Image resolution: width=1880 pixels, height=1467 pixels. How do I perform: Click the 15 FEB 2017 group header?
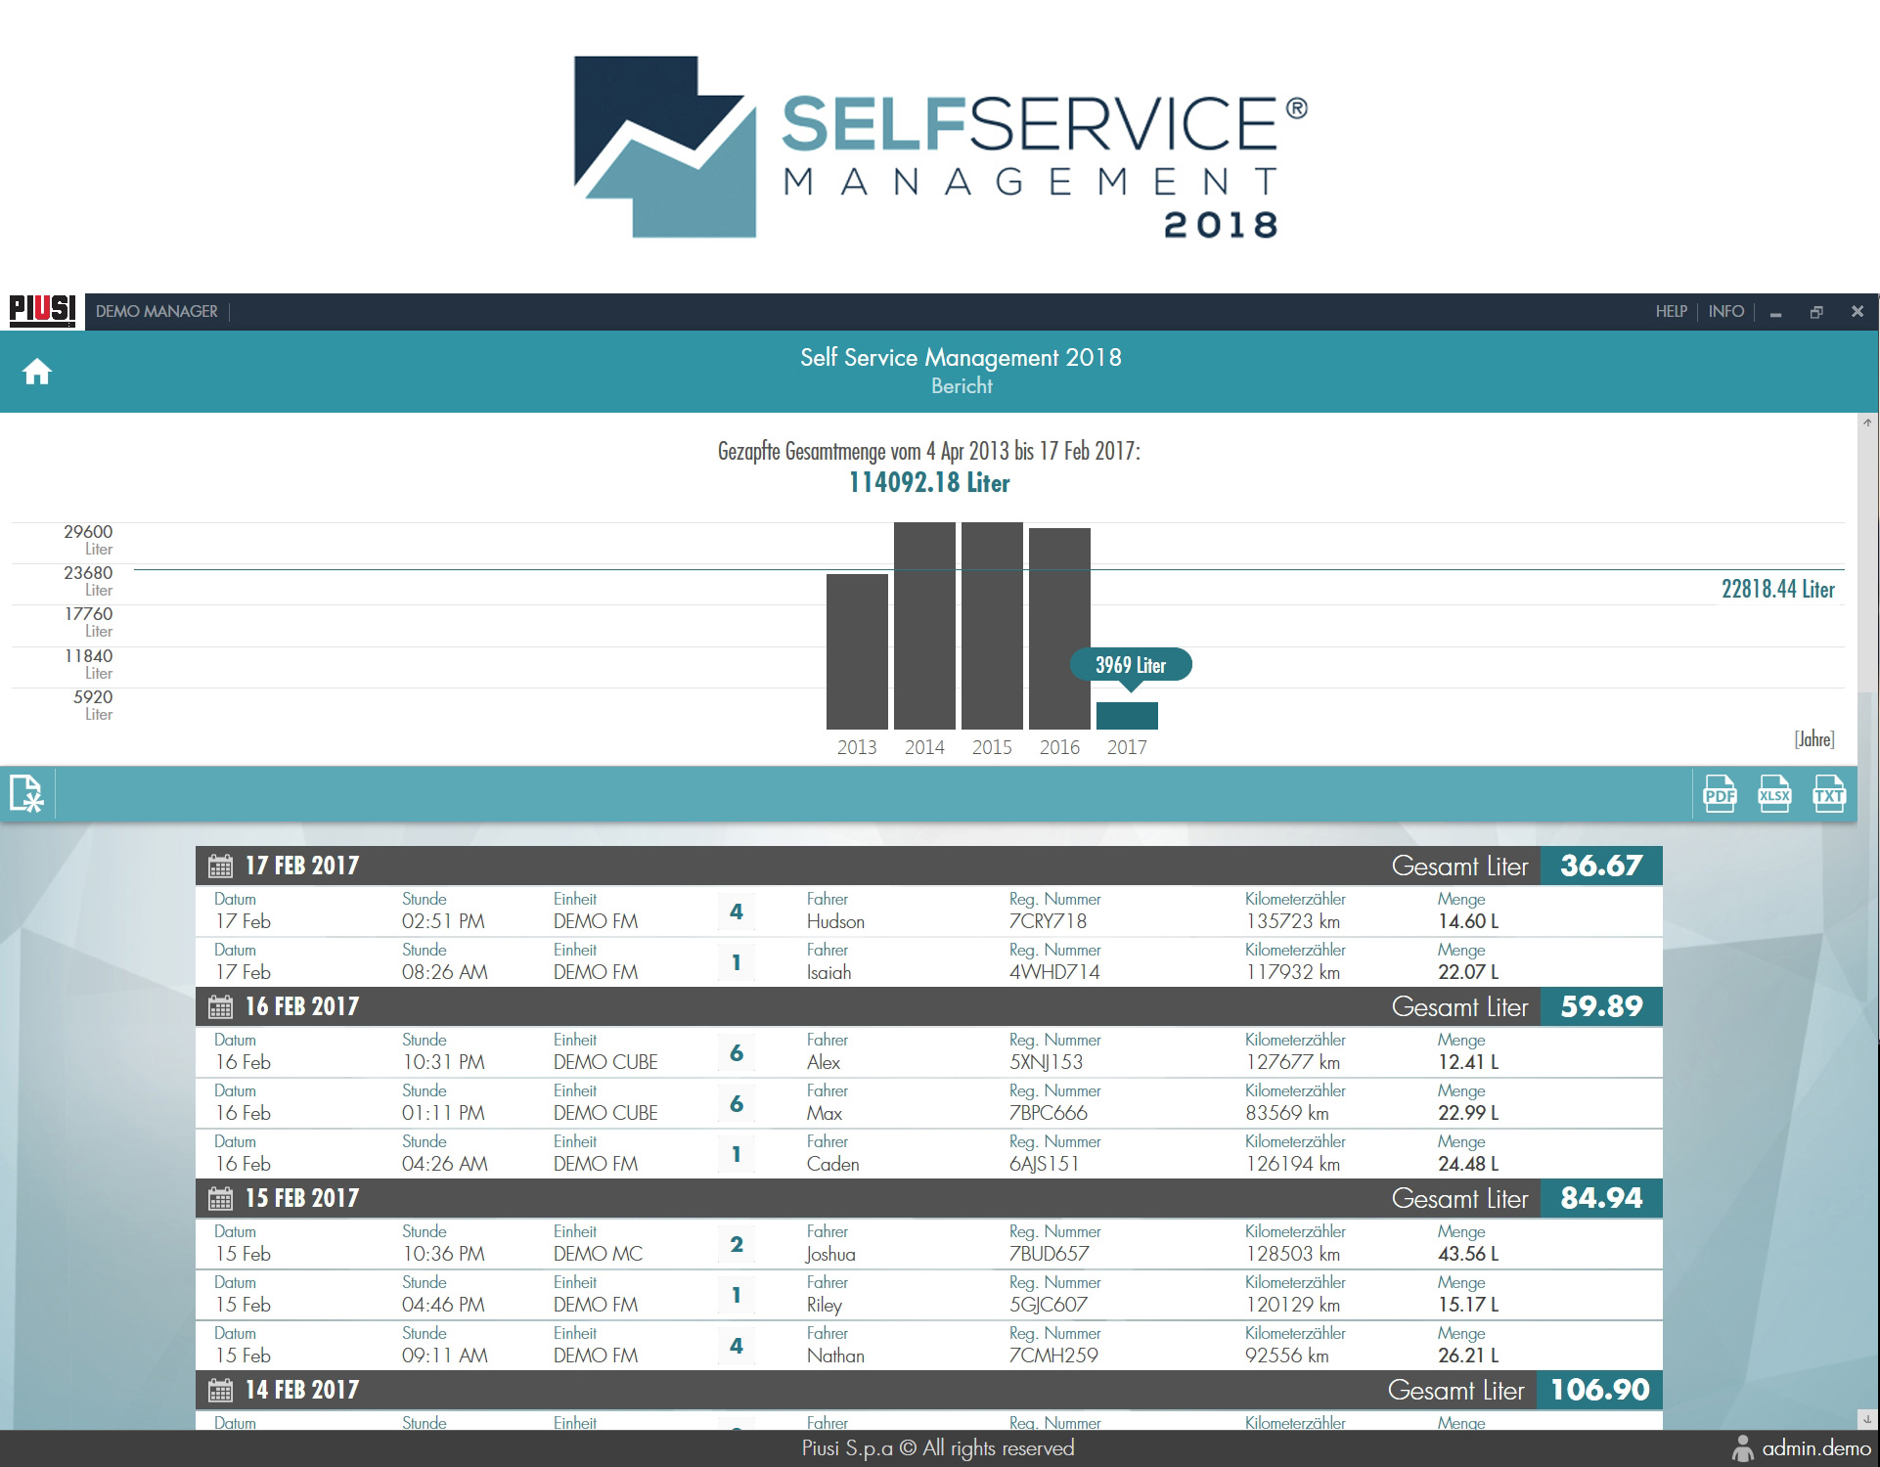point(928,1198)
